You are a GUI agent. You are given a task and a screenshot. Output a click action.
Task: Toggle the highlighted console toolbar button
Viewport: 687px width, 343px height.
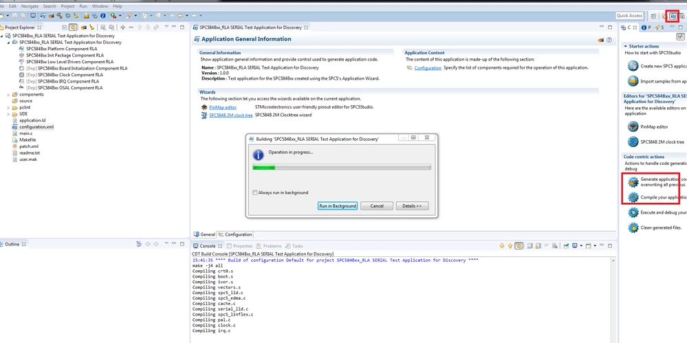[519, 246]
